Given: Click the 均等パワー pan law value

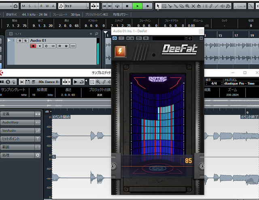Looking at the screenshot, I should [x=121, y=15].
